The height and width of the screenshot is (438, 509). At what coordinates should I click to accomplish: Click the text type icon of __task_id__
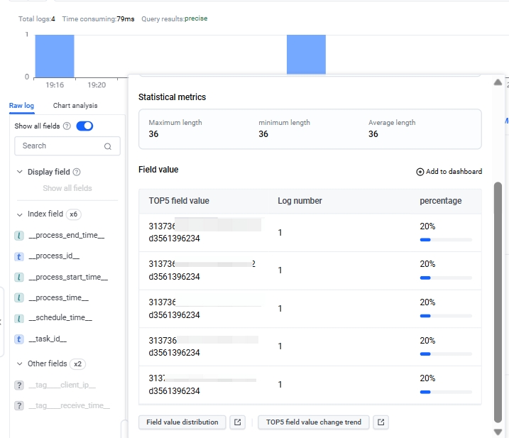pos(19,339)
